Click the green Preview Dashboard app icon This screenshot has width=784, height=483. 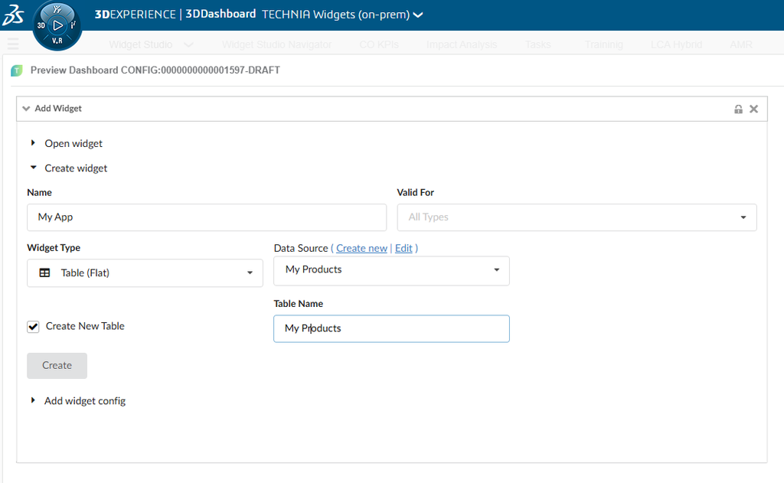tap(17, 70)
